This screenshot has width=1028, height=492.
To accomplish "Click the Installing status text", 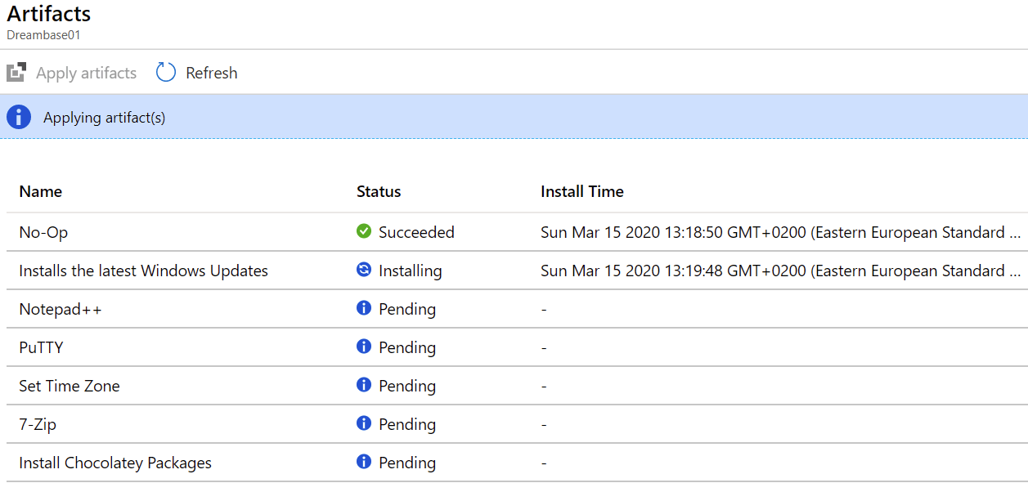I will pos(411,271).
